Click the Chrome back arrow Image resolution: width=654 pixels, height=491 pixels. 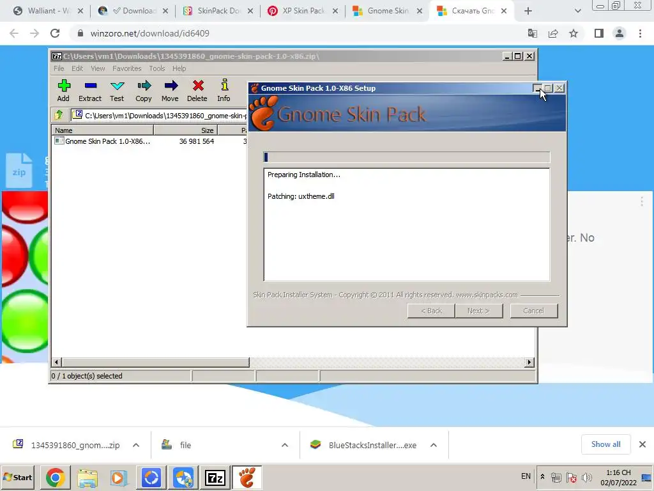[x=14, y=33]
